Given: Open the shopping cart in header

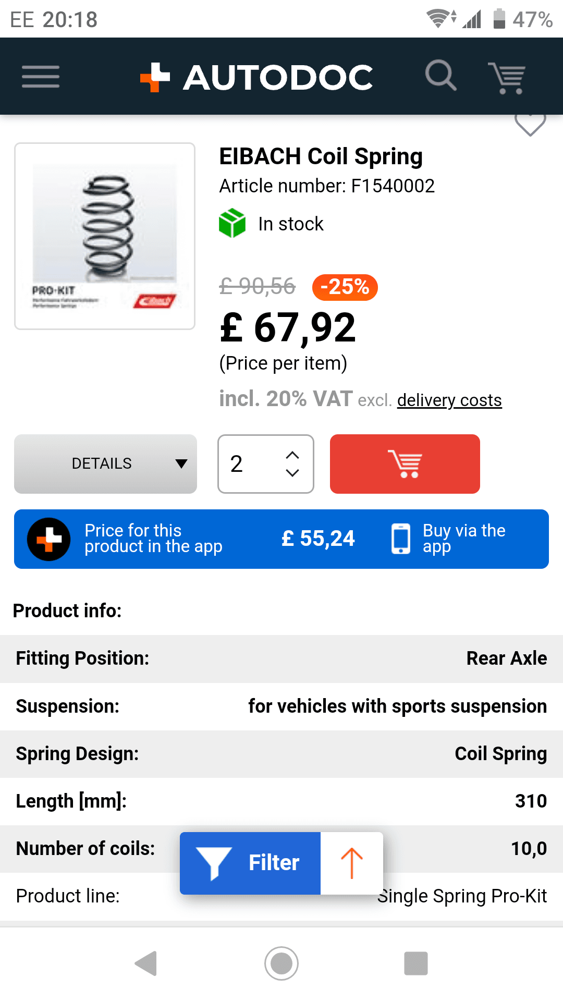Looking at the screenshot, I should click(506, 78).
